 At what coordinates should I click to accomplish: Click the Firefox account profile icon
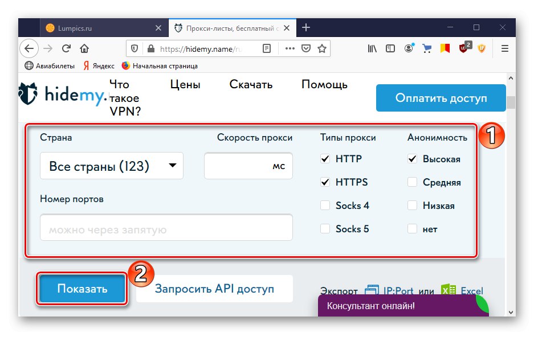point(409,48)
